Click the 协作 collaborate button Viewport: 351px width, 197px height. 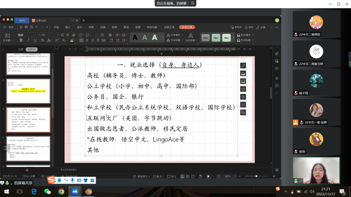coord(249,27)
